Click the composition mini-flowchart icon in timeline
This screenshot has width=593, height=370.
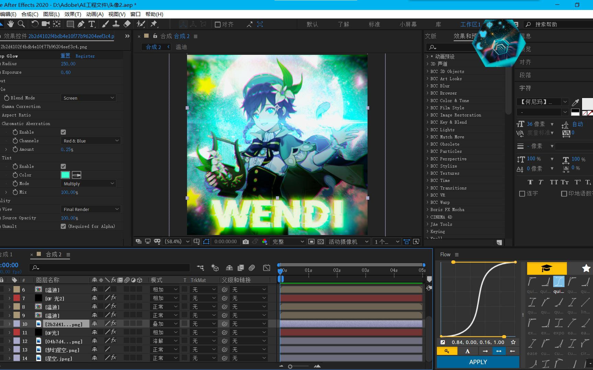(x=200, y=268)
